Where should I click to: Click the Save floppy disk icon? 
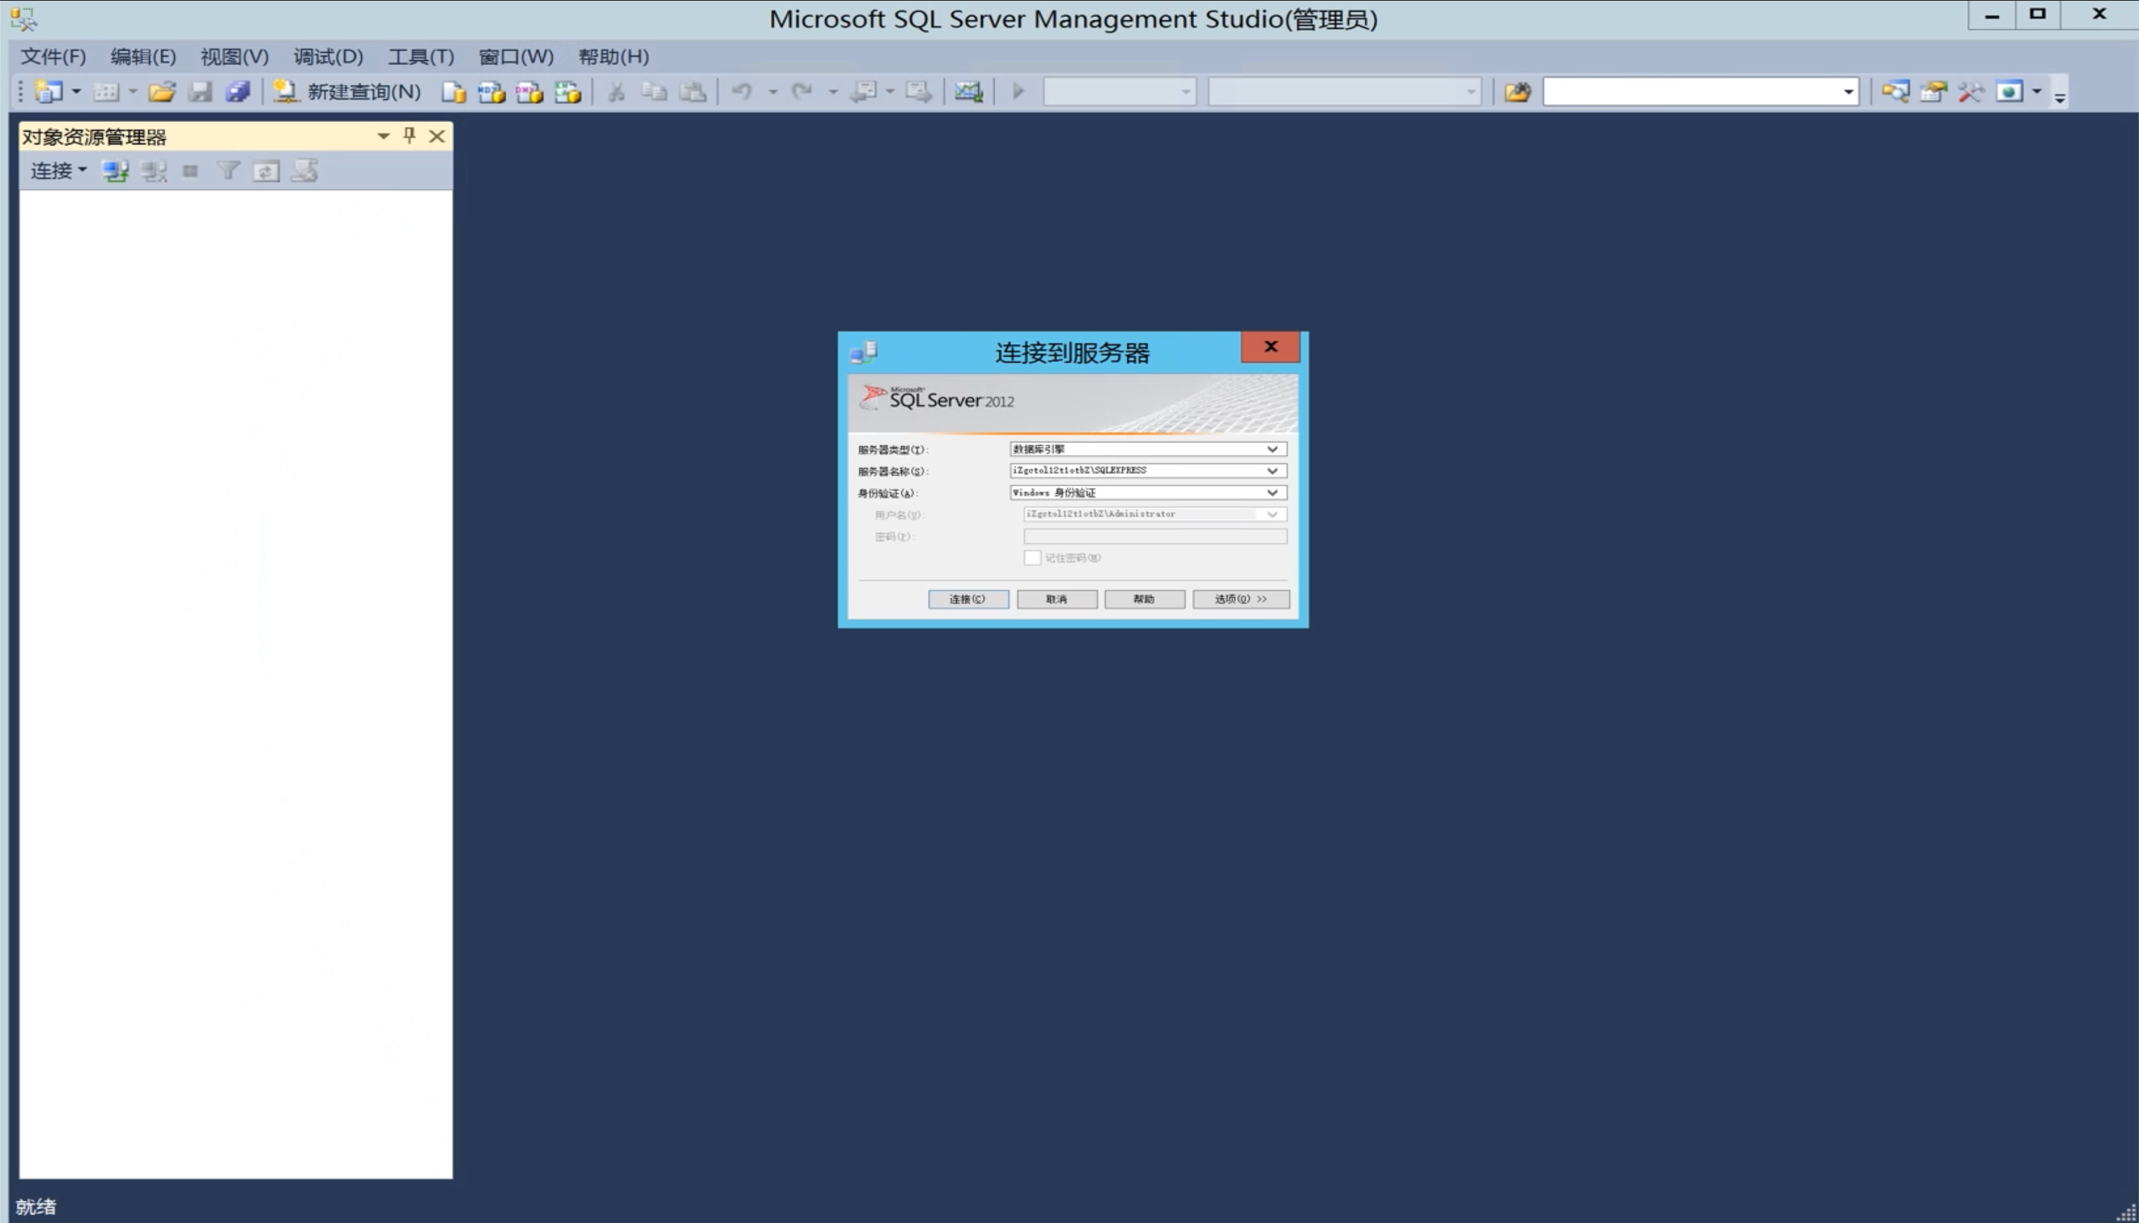point(200,92)
